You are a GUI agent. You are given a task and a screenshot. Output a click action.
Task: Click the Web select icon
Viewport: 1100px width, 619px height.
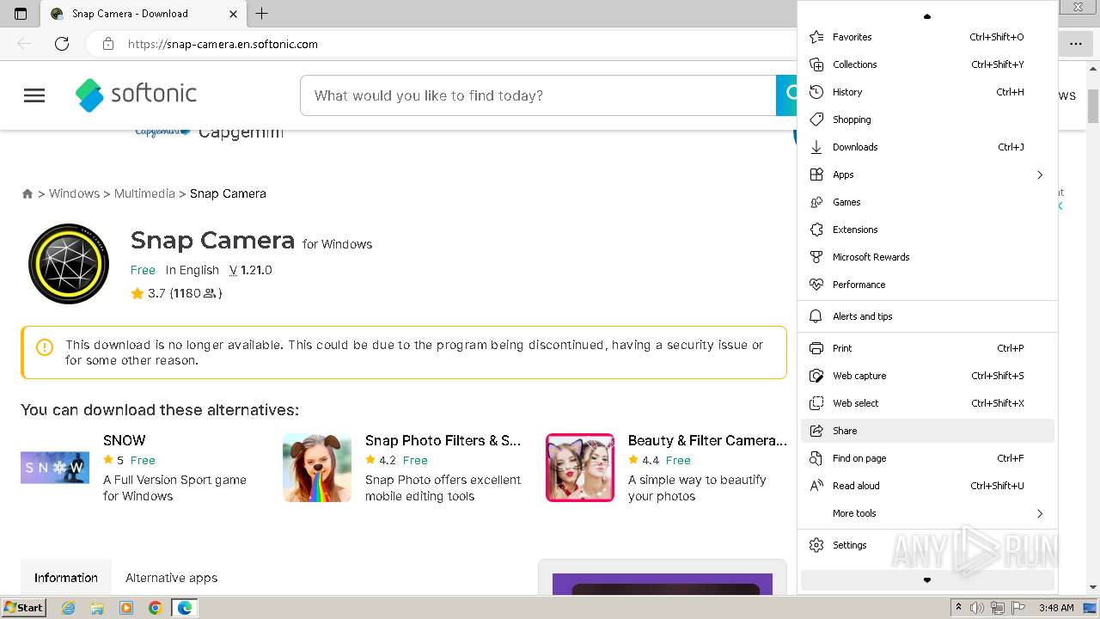click(x=816, y=403)
